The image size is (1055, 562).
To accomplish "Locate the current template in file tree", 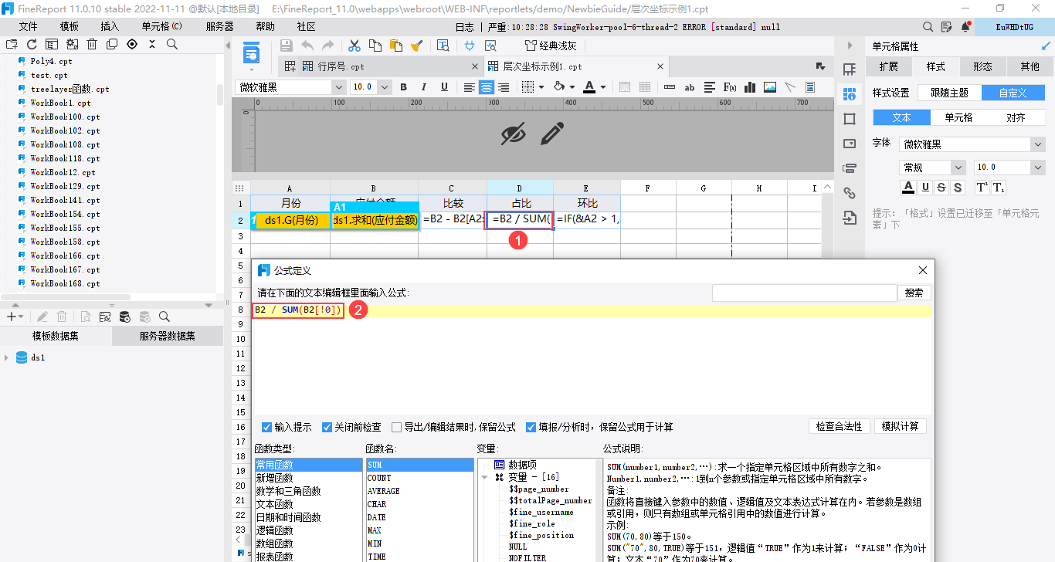I will pyautogui.click(x=132, y=44).
